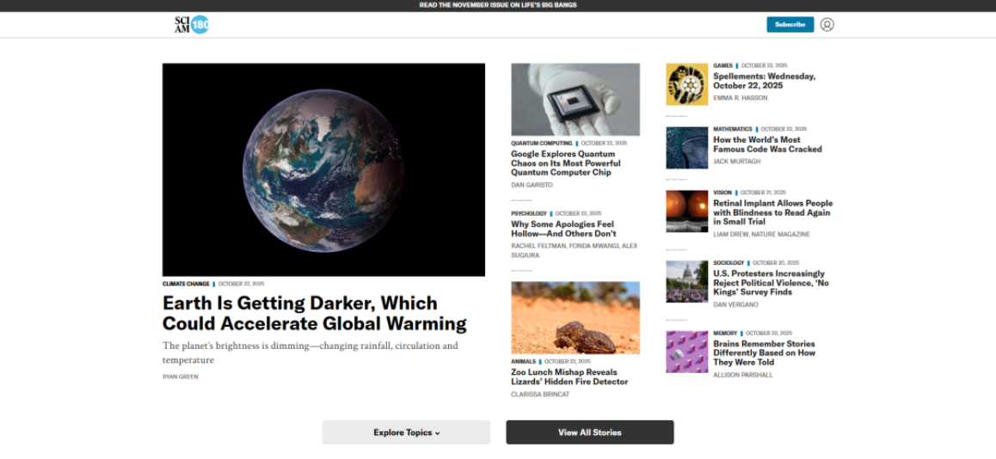The height and width of the screenshot is (459, 996).
Task: Open the Earth Is Getting Darker headline
Action: pyautogui.click(x=315, y=313)
